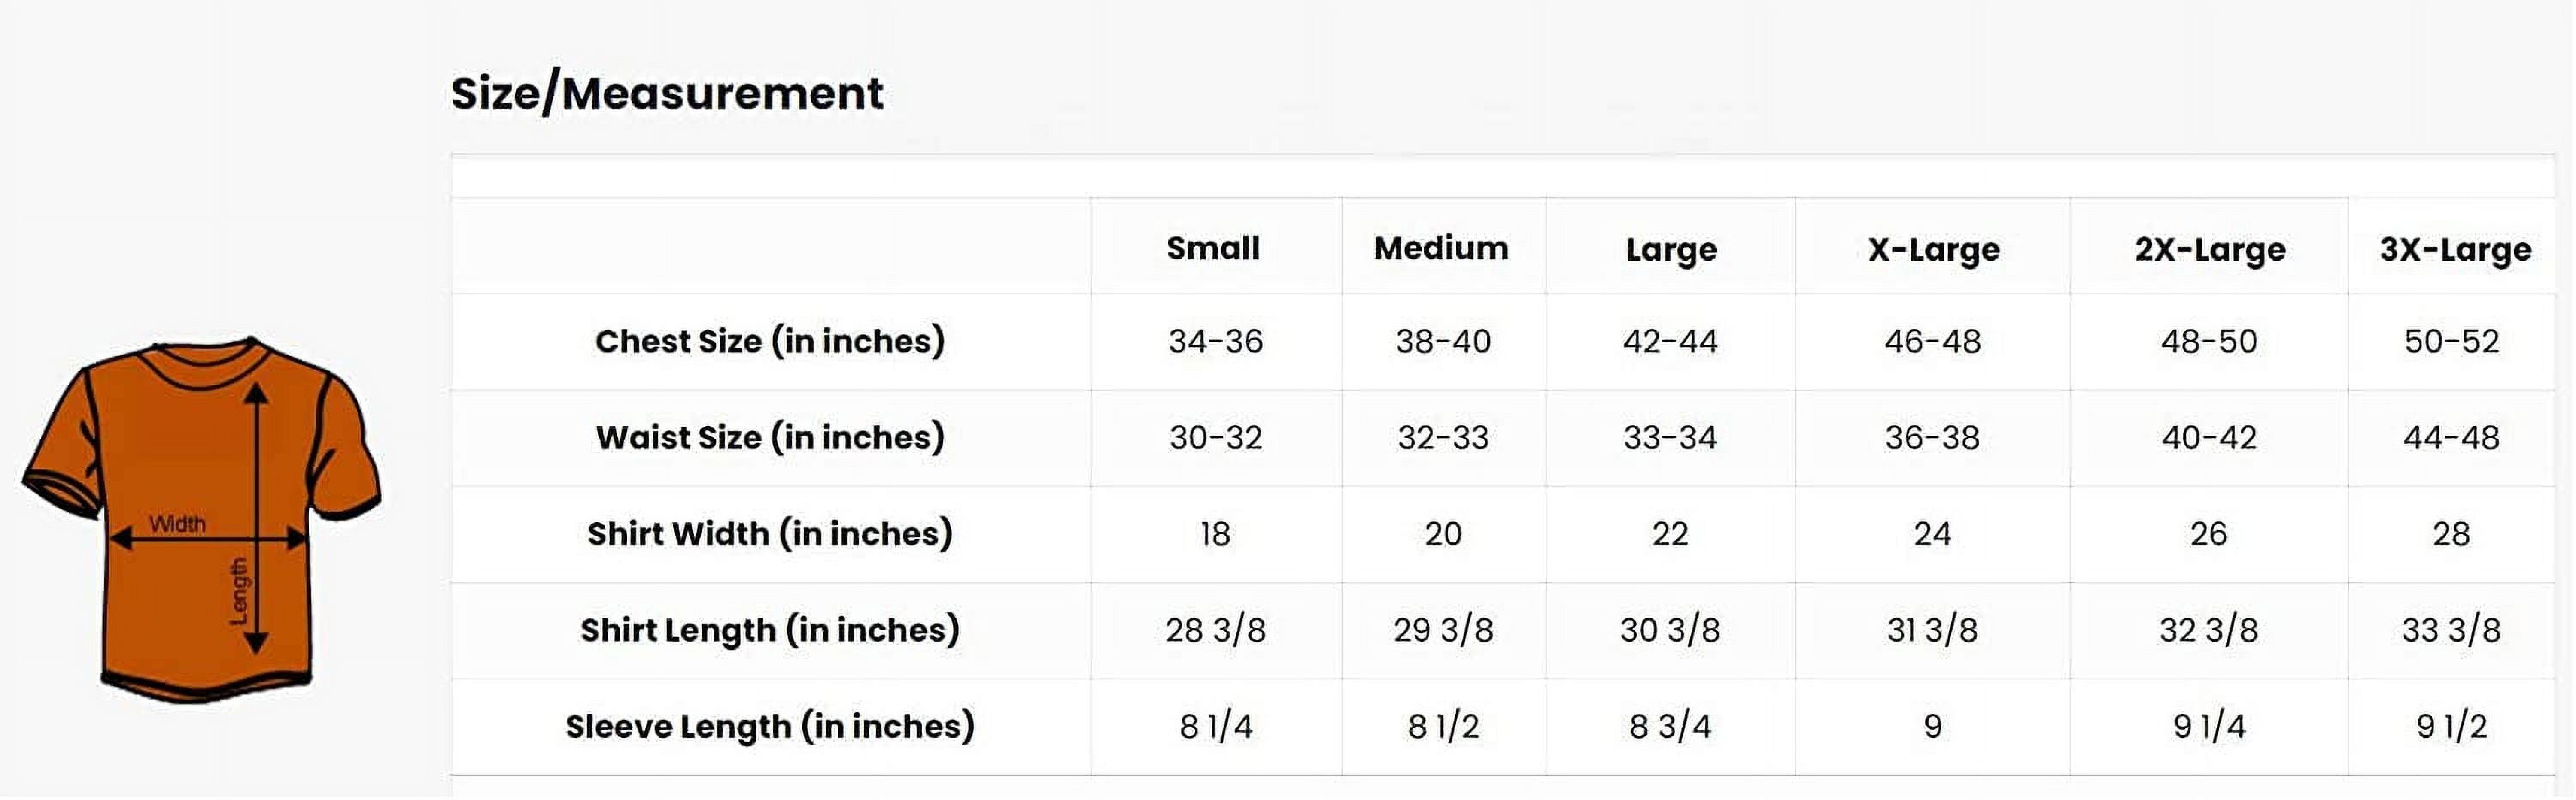Click the Shirt Width row label

click(x=770, y=534)
